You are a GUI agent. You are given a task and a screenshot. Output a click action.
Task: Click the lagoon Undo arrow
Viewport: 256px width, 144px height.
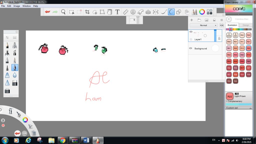pos(17,133)
